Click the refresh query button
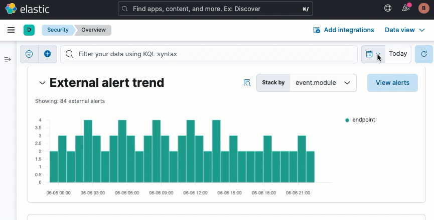 pyautogui.click(x=424, y=54)
